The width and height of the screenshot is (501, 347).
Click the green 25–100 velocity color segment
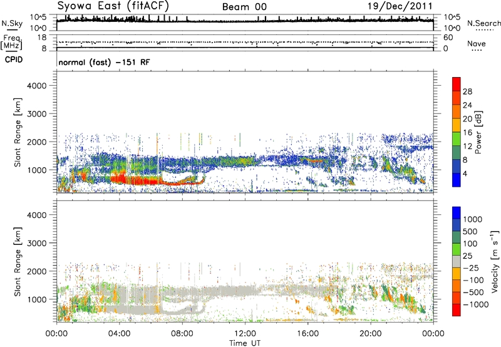(457, 249)
